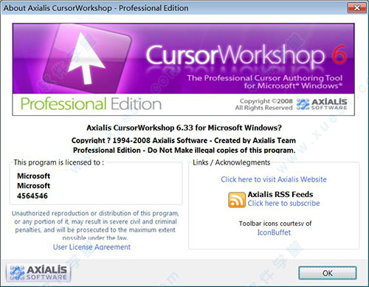
Task: Click the first Microsoft licensee name
Action: pos(33,176)
